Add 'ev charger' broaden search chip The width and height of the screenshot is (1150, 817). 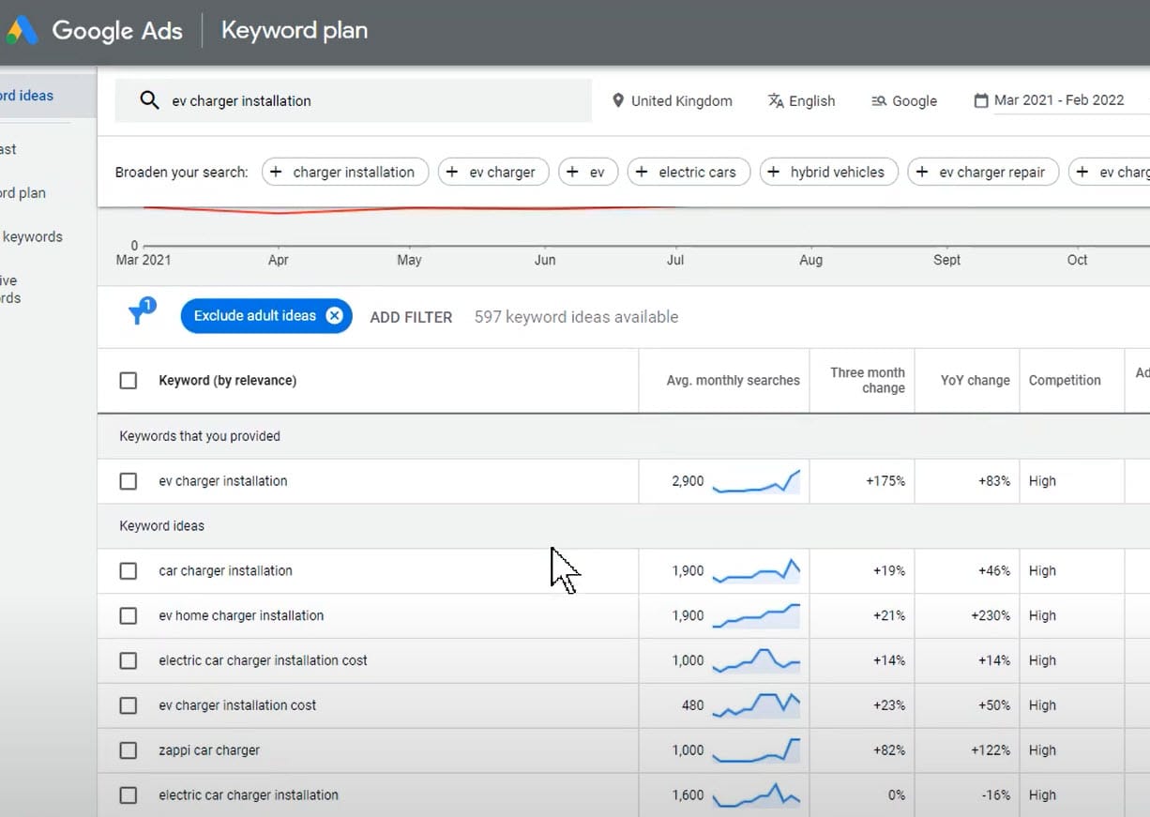493,173
